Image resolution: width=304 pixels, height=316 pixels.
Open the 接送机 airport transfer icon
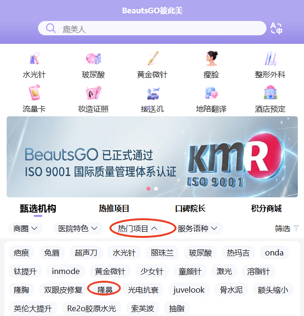coord(152,93)
